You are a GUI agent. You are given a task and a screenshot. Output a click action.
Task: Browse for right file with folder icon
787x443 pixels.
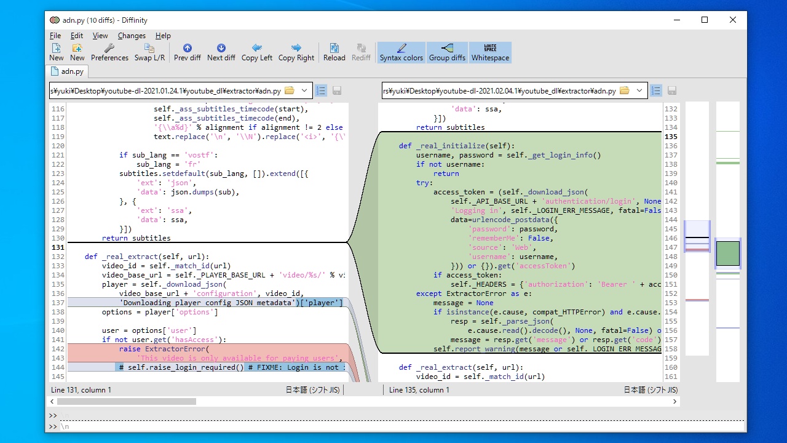(x=624, y=90)
